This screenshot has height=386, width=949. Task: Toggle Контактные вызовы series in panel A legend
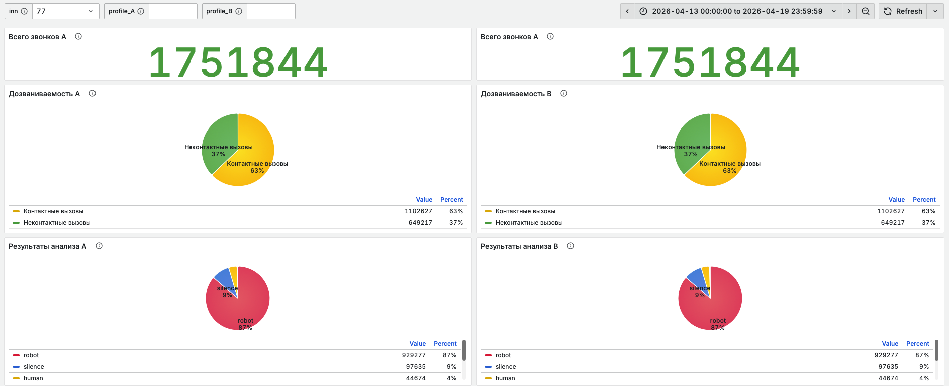point(53,211)
